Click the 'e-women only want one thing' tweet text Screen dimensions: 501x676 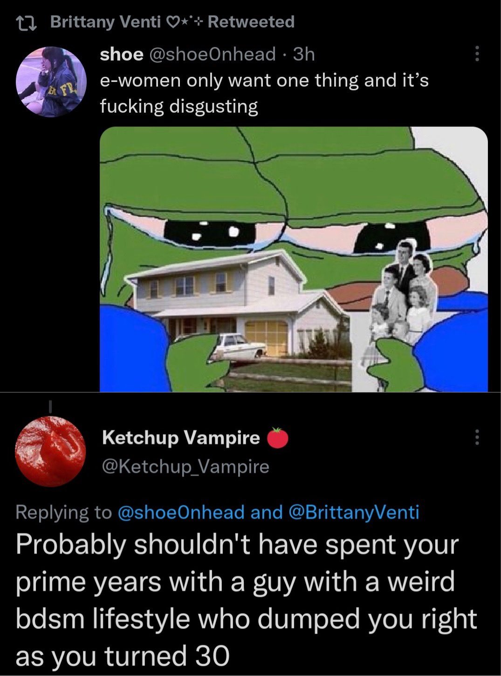click(x=264, y=94)
